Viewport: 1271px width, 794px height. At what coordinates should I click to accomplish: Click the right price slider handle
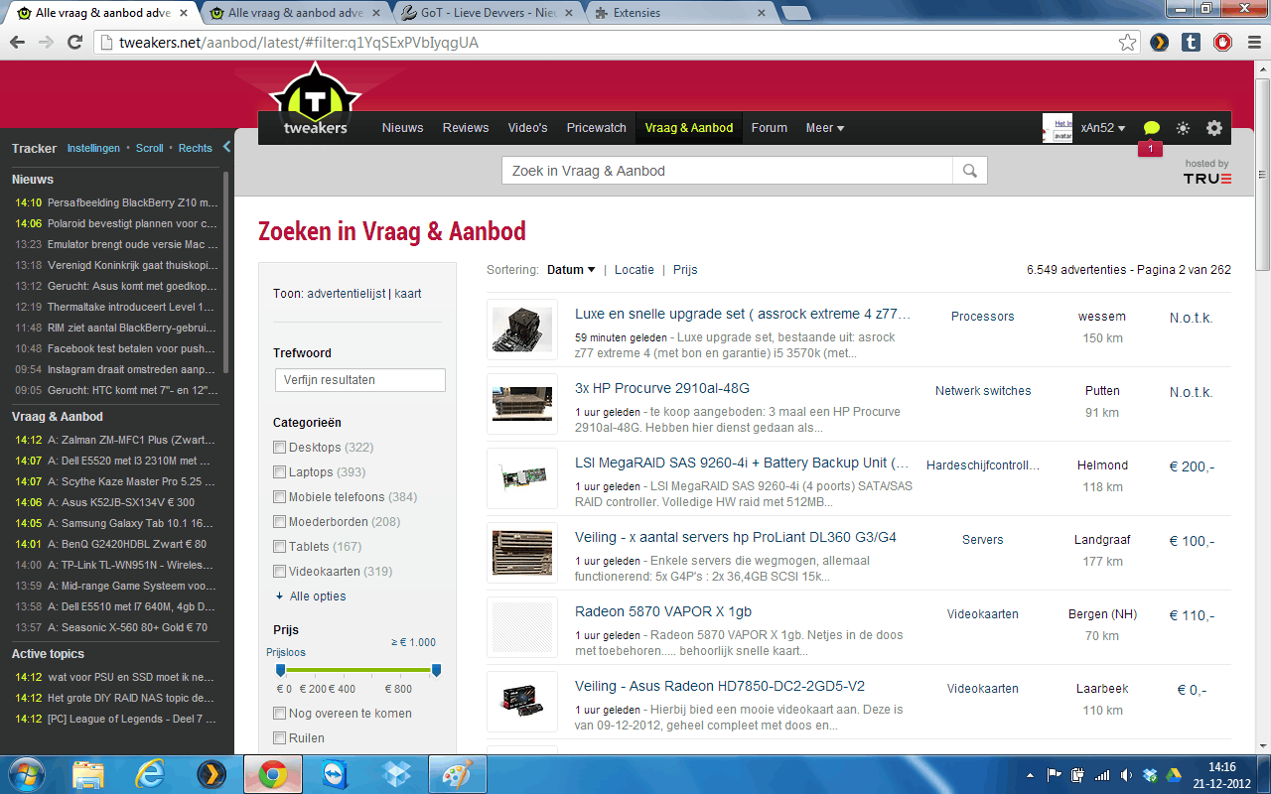436,671
